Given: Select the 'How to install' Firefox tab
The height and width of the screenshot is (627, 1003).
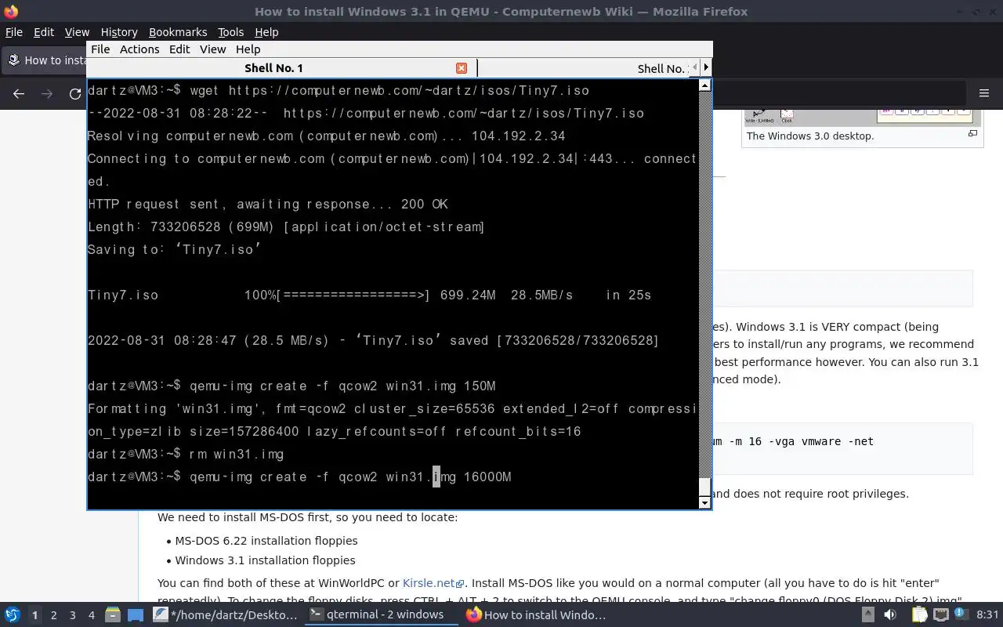Looking at the screenshot, I should point(45,60).
